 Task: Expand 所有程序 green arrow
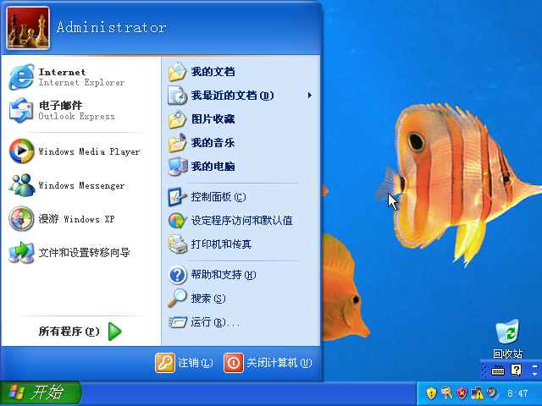click(x=115, y=332)
